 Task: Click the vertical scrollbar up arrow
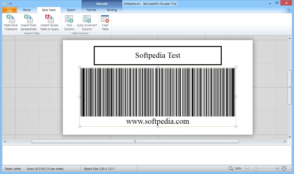coord(290,38)
